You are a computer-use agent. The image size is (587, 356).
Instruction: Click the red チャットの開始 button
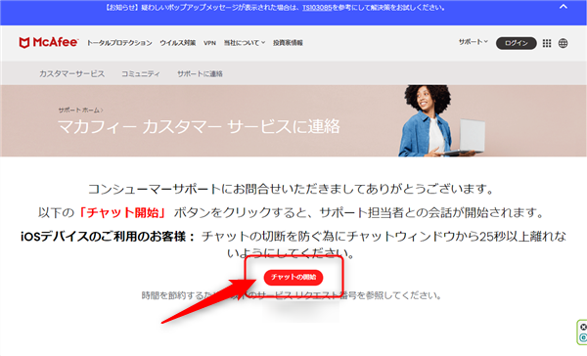pos(293,277)
